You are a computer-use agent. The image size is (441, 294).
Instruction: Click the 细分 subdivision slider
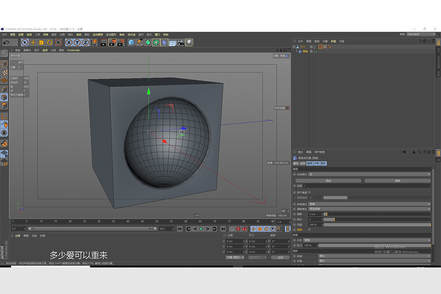[376, 219]
